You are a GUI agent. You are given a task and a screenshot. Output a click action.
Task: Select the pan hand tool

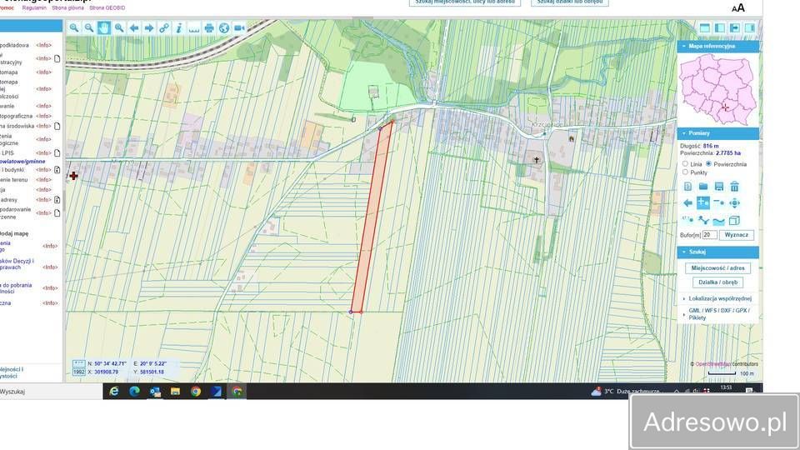click(x=104, y=28)
